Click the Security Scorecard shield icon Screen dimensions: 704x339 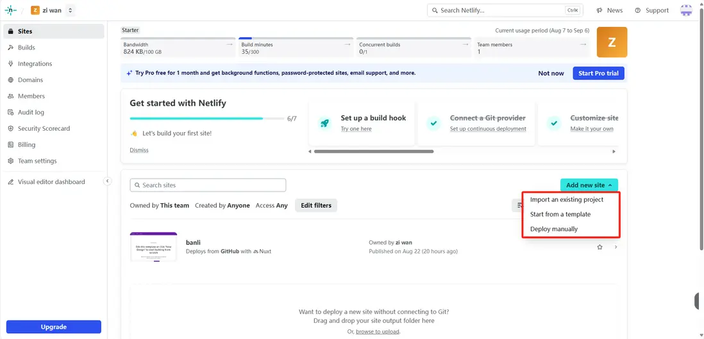(x=11, y=129)
